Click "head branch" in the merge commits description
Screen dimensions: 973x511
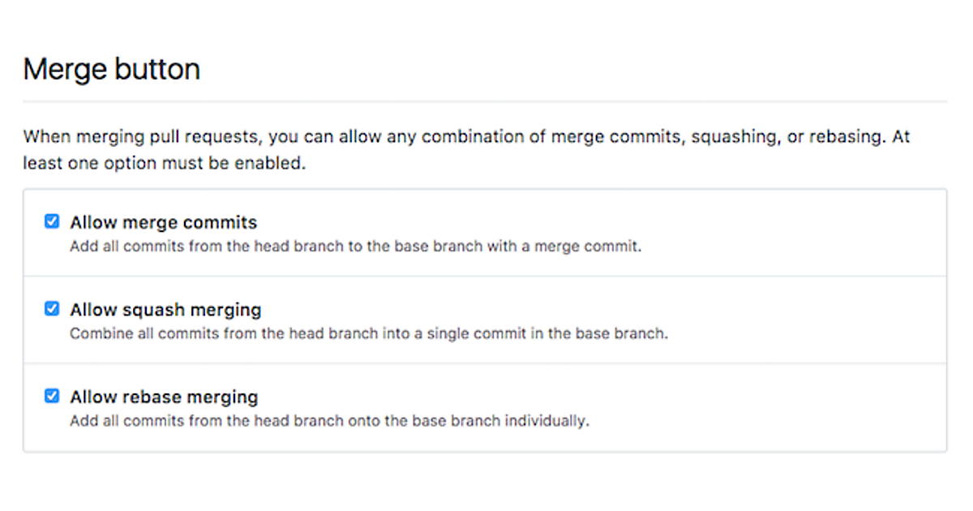coord(303,247)
